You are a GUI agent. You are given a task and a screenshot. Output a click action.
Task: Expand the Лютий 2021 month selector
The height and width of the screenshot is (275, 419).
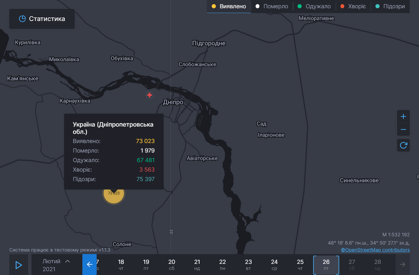(56, 265)
